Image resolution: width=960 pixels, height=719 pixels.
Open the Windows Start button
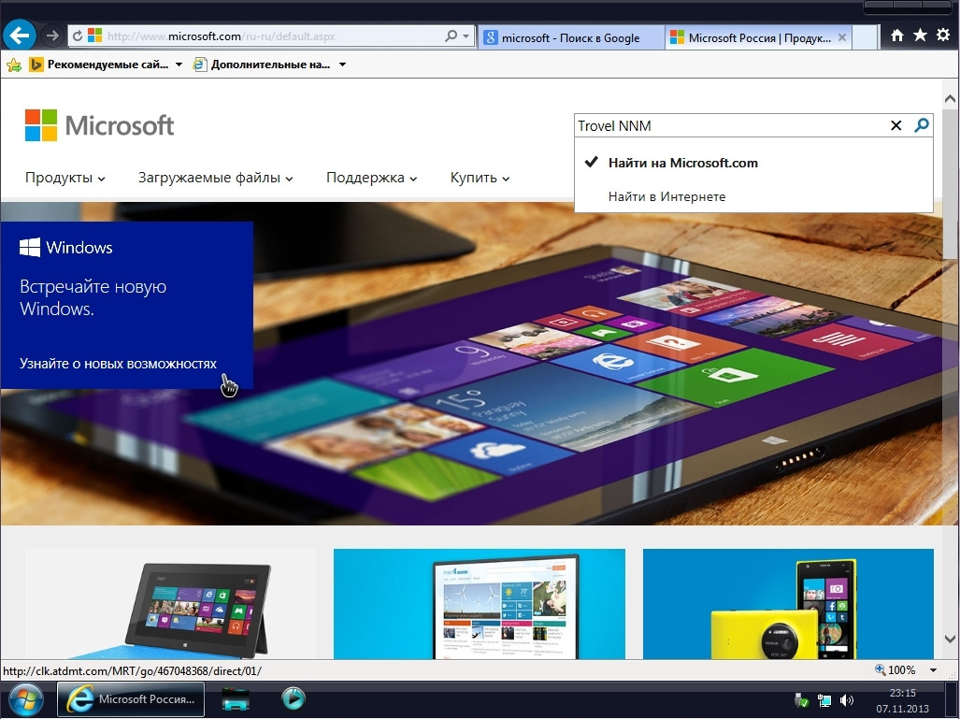tap(26, 699)
